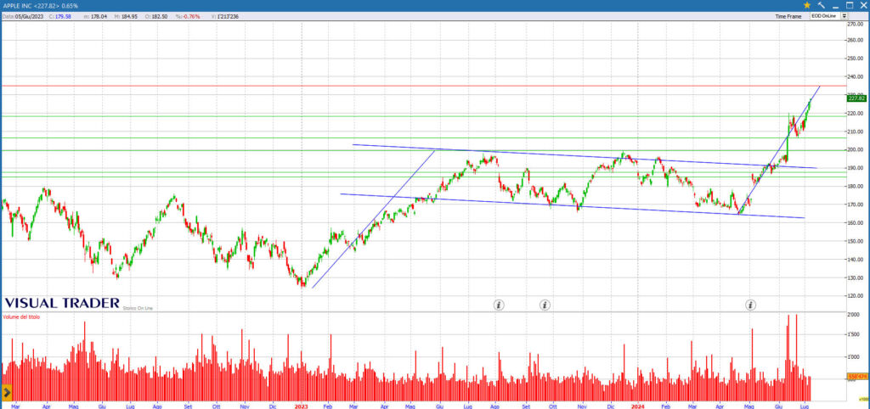Viewport: 870px width, 409px height.
Task: Click the 'Time Frame' label
Action: (788, 17)
